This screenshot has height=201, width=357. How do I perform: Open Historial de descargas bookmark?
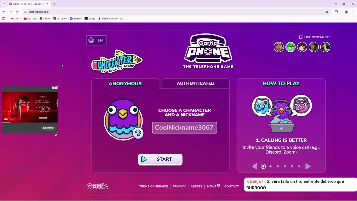point(111,19)
